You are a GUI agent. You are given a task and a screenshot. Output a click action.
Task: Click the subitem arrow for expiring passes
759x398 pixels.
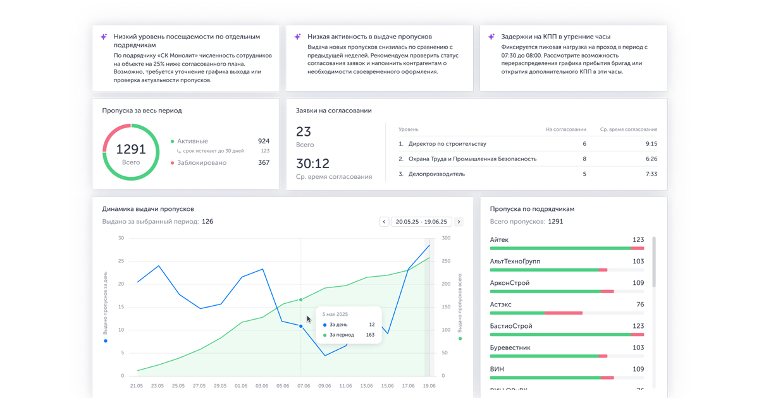179,151
